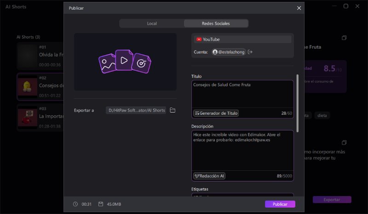Select the Redes Sociales tab
The width and height of the screenshot is (368, 214).
point(216,23)
